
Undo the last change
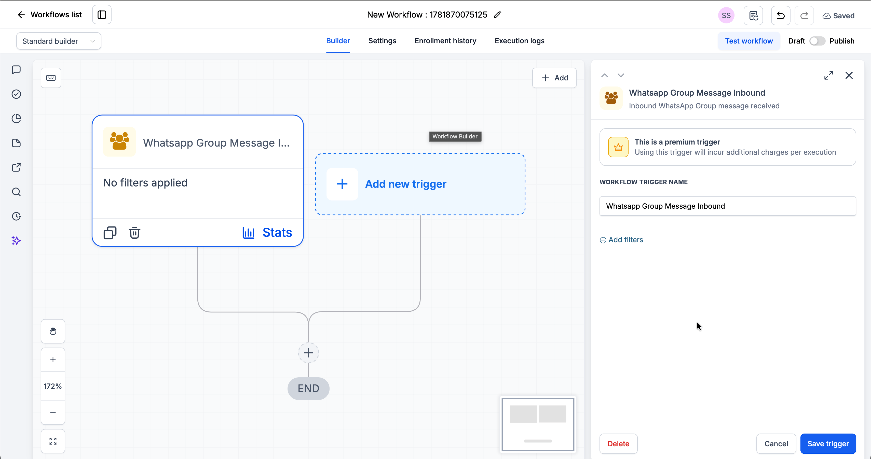(780, 16)
